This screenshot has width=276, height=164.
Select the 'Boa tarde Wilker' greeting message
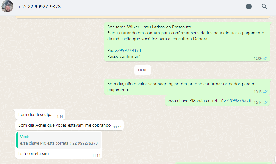pos(187,42)
